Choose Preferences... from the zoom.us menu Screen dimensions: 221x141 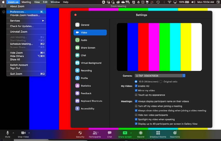tap(26, 12)
